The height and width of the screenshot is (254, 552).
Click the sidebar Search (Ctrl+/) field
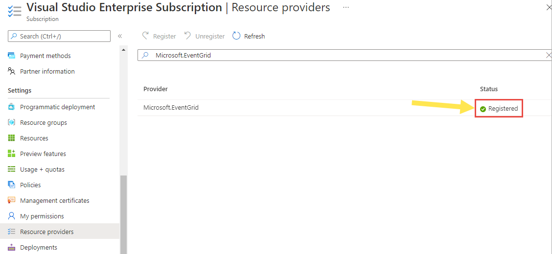pos(59,36)
